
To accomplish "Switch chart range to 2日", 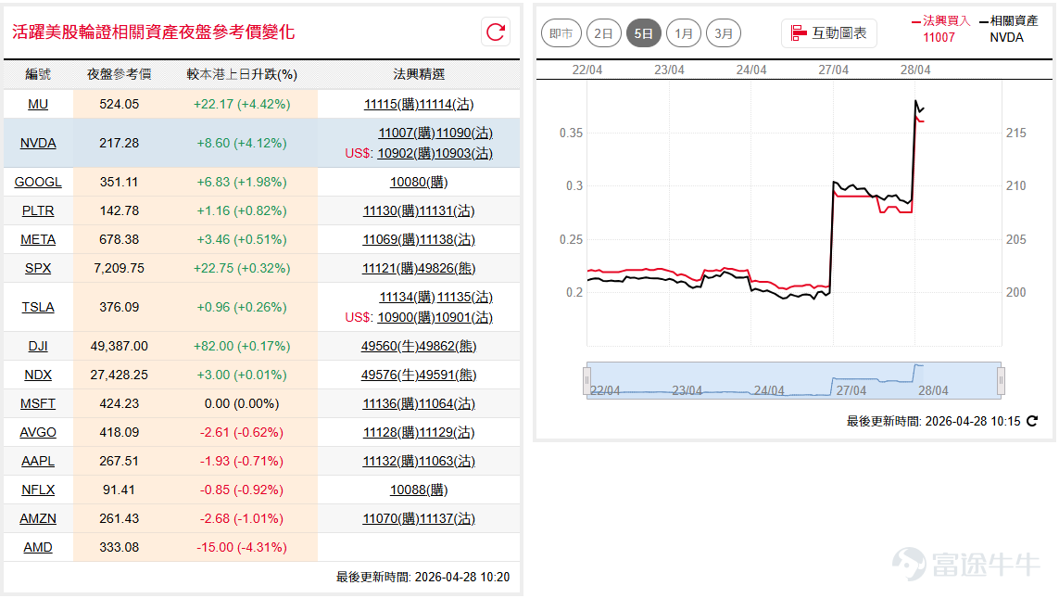I will pos(603,33).
